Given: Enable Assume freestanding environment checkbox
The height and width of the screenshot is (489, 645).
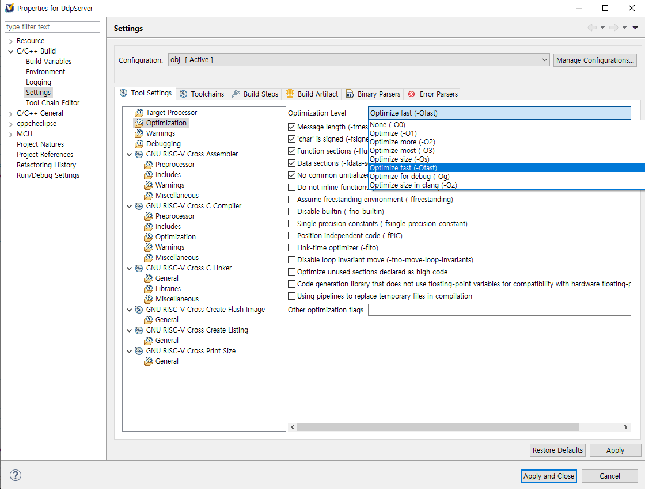Looking at the screenshot, I should click(291, 199).
